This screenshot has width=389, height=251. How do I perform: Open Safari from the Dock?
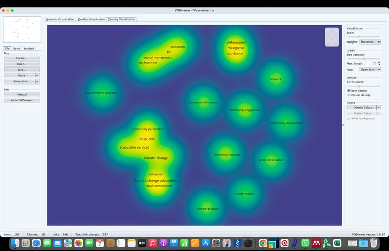(36, 243)
